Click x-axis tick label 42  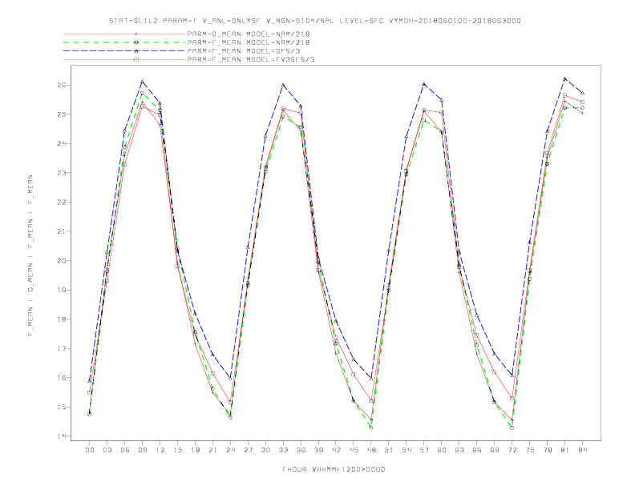tap(336, 450)
